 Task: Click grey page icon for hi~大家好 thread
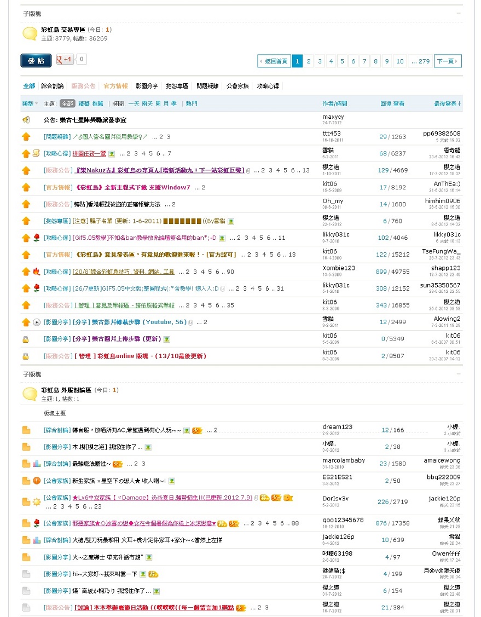point(26,574)
